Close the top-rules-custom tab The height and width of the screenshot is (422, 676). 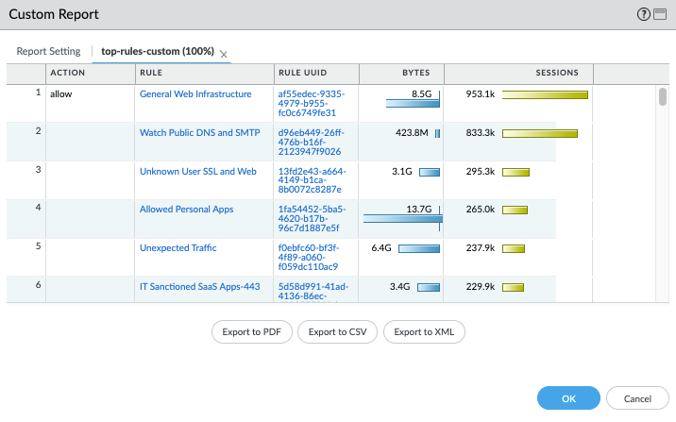point(224,54)
